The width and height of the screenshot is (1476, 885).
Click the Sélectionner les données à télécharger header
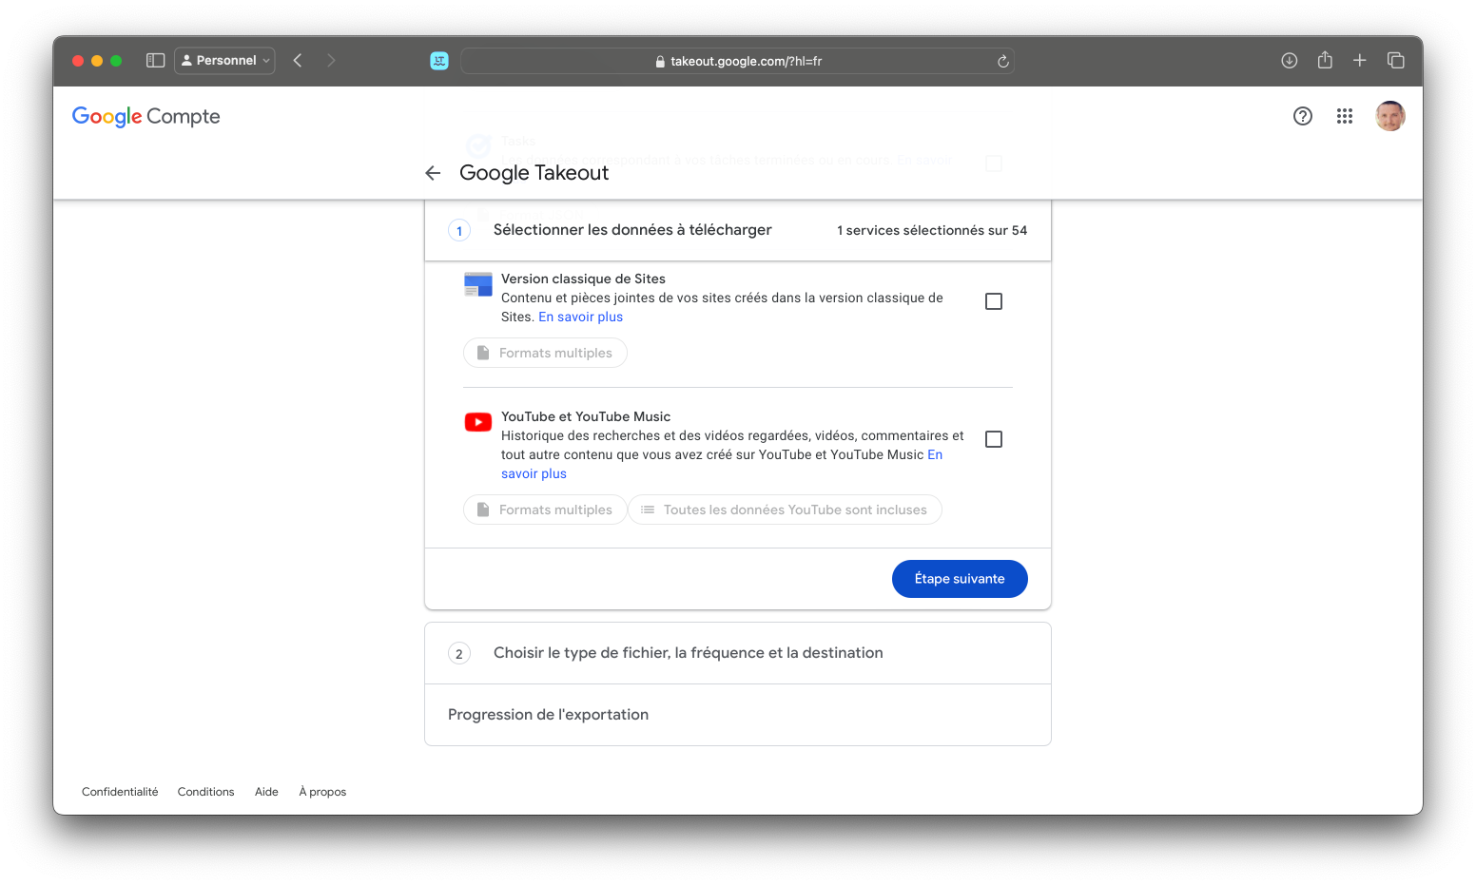coord(738,230)
